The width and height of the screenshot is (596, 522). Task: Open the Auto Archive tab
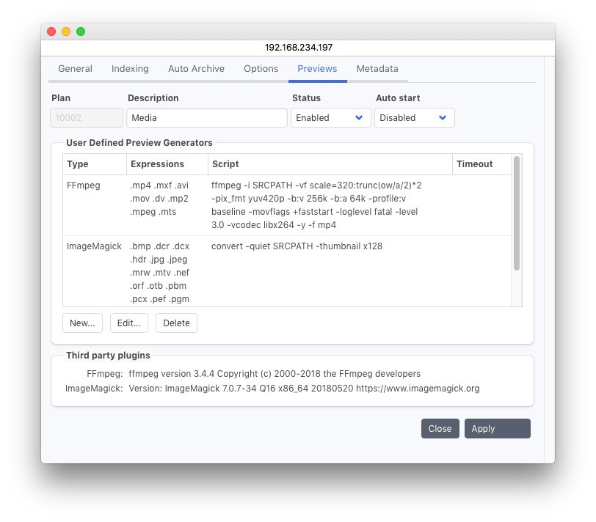pos(196,69)
